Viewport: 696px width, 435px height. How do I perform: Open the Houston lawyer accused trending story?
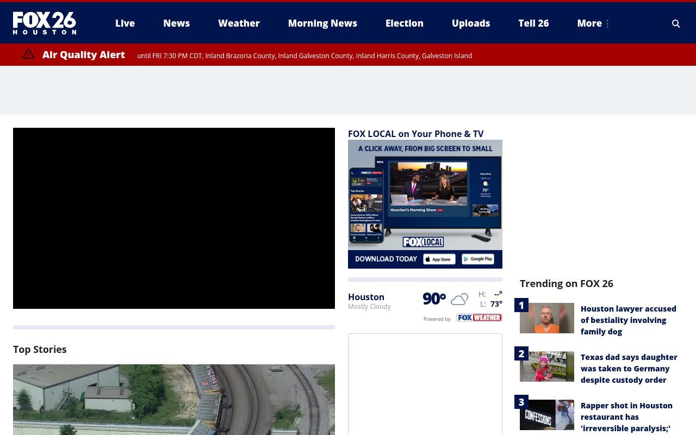tap(629, 320)
